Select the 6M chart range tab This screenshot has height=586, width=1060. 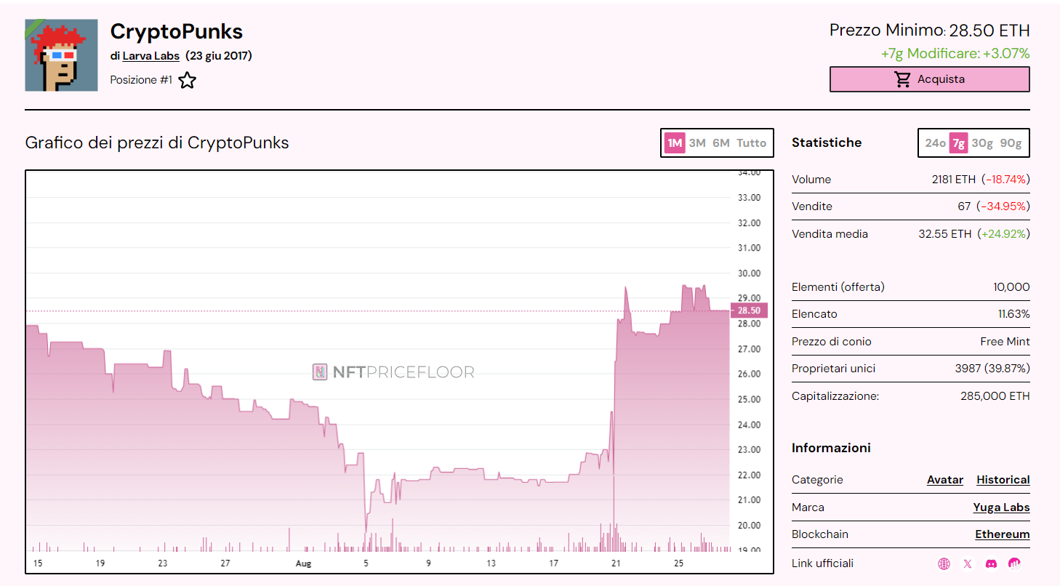(x=720, y=143)
